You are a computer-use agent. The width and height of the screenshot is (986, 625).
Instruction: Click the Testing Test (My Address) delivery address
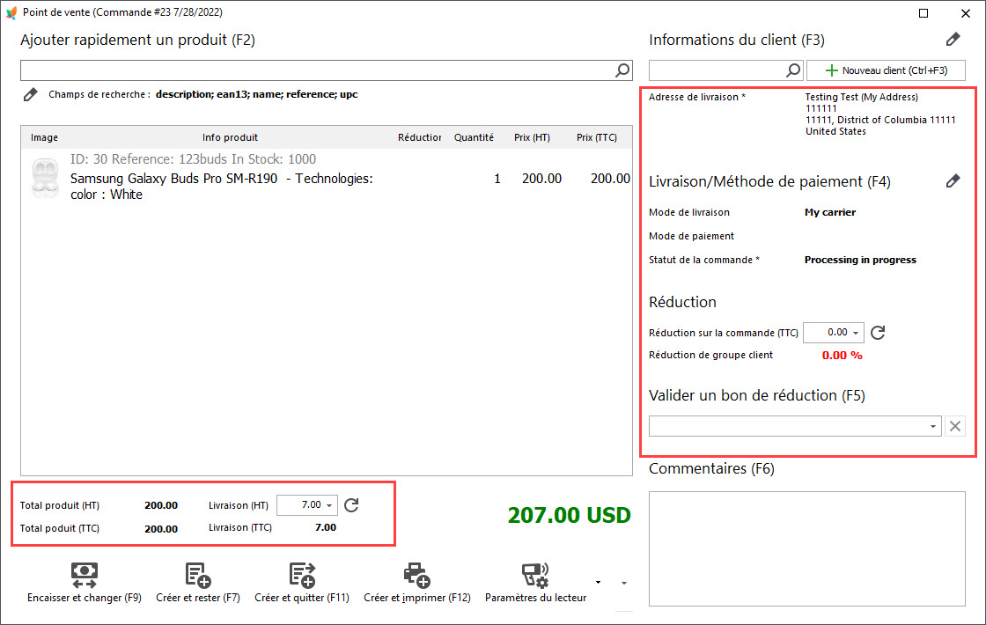click(862, 97)
